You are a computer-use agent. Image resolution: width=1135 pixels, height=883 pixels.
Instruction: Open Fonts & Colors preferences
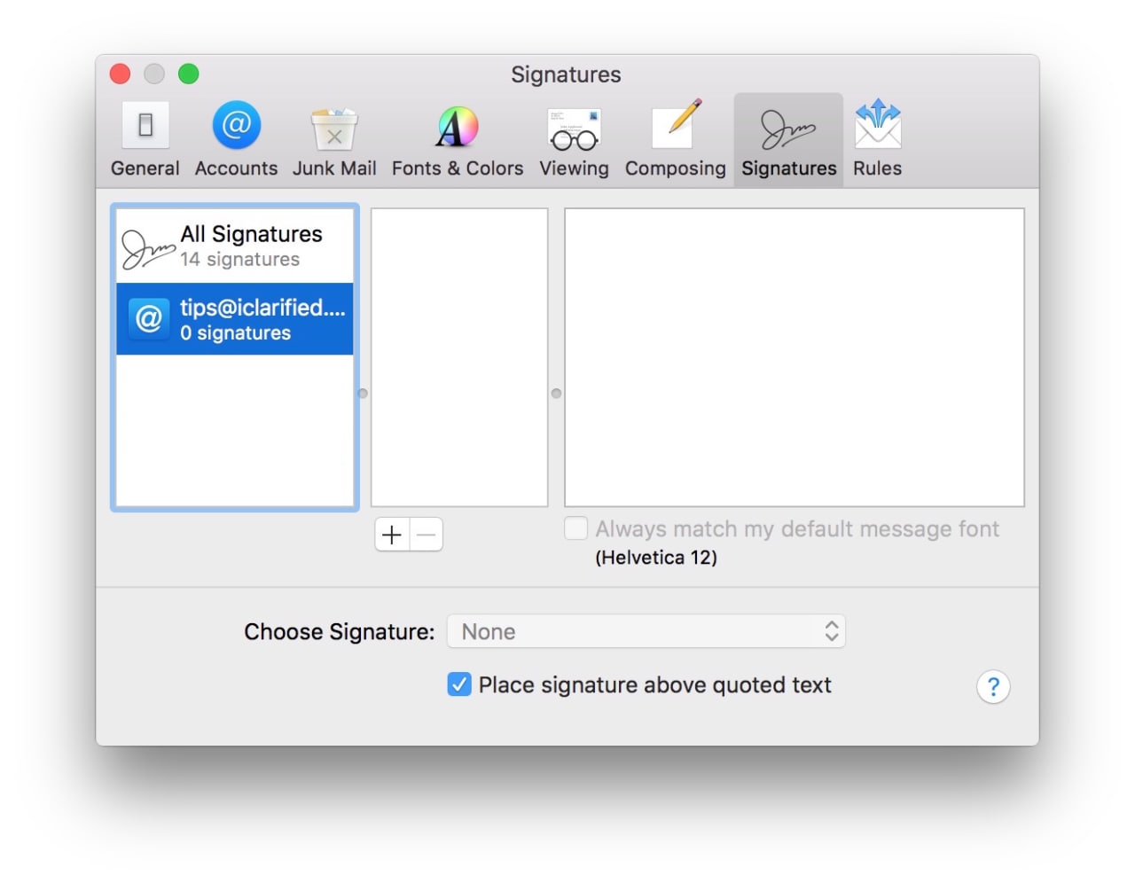(457, 139)
